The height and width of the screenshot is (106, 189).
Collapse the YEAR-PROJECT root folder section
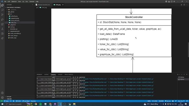pyautogui.click(x=20, y=7)
